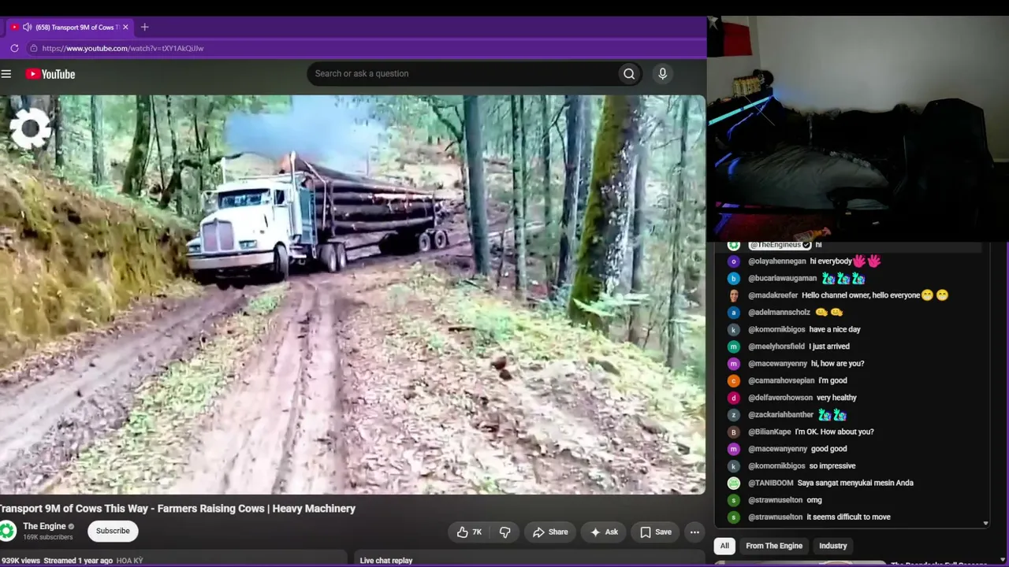Select chat message 'it seems difficult to move'
Viewport: 1009px width, 567px height.
click(848, 517)
